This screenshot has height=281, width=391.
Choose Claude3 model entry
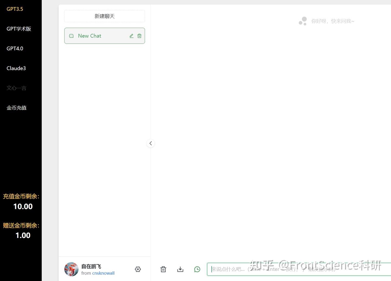(x=16, y=68)
